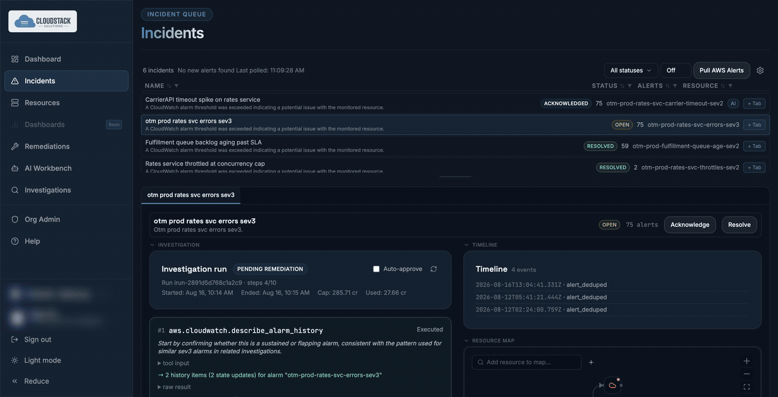The image size is (778, 397).
Task: Select the cloud node in the resource map
Action: point(612,385)
